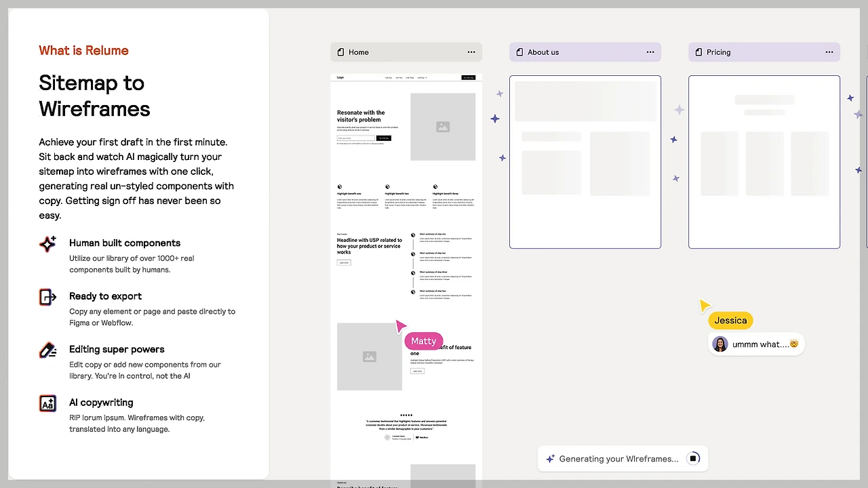Click the "AI copywriting" feature title
This screenshot has height=488, width=868.
101,403
